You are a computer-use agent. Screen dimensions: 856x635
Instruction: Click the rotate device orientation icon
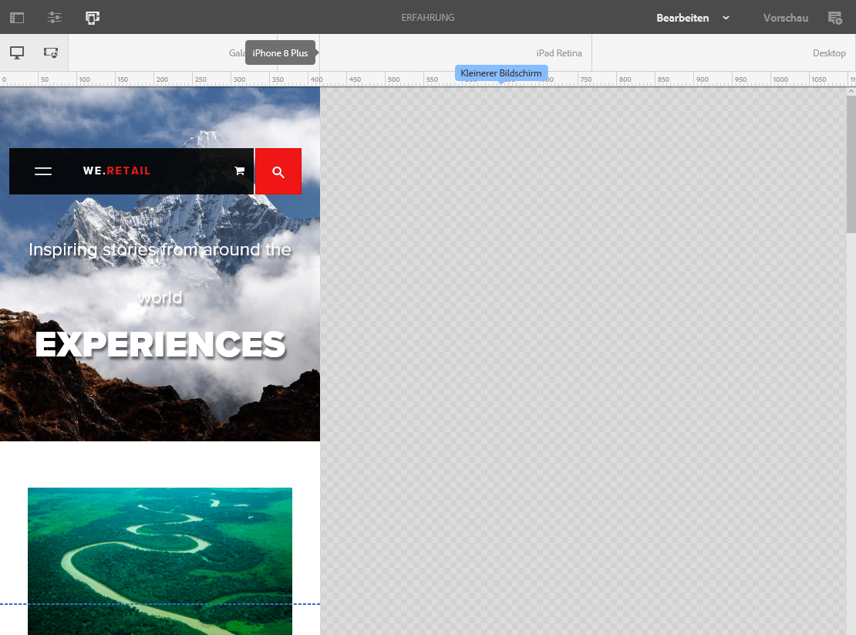point(50,52)
